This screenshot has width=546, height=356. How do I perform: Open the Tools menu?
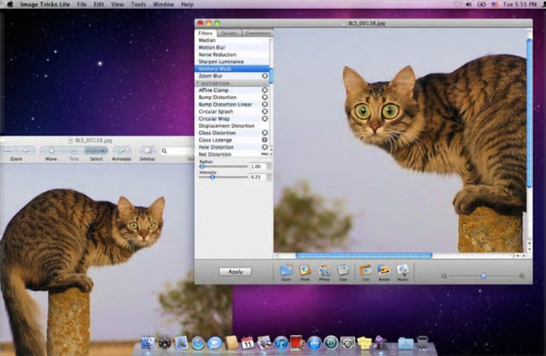pos(138,4)
